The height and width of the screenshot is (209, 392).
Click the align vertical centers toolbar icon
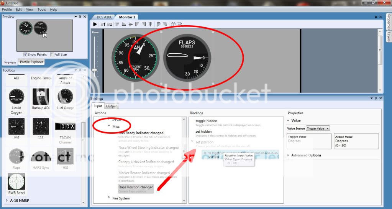[x=150, y=24]
